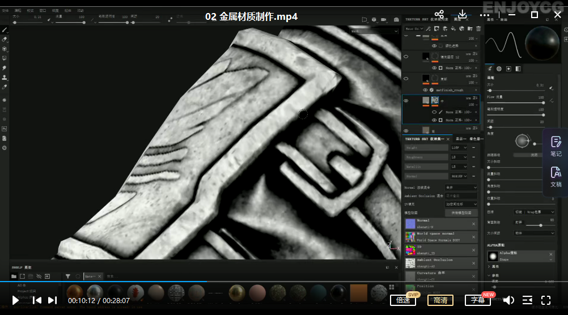Share the video with share icon
This screenshot has width=568, height=315.
pos(439,15)
